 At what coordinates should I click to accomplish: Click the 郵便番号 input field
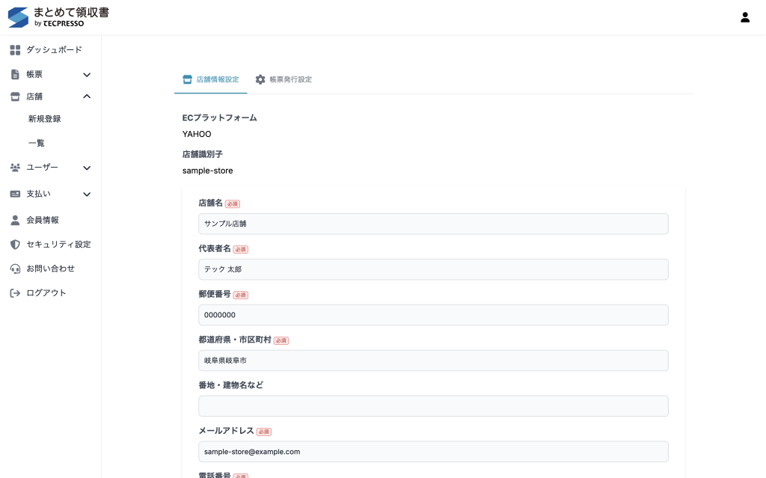pyautogui.click(x=433, y=315)
